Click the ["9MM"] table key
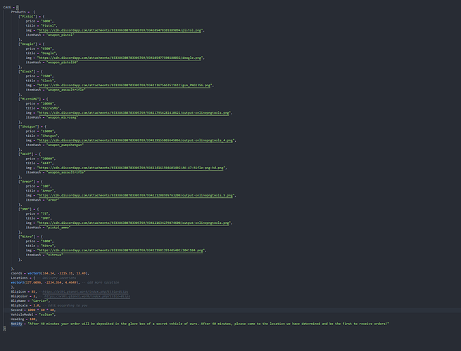461x351 pixels. [x=25, y=209]
